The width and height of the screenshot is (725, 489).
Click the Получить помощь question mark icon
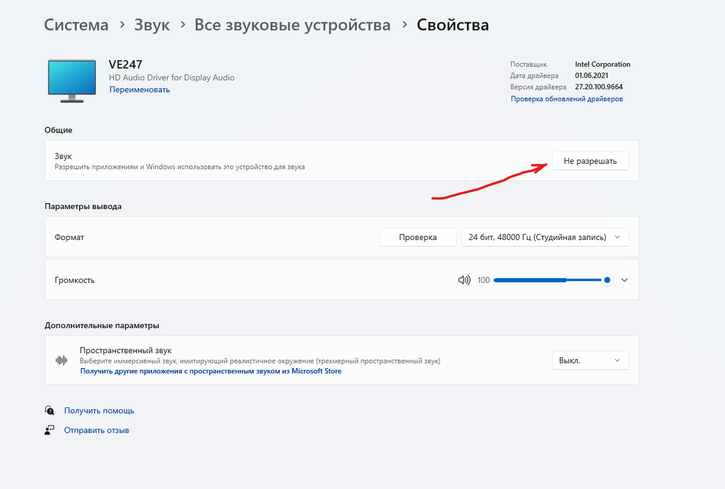pyautogui.click(x=50, y=410)
